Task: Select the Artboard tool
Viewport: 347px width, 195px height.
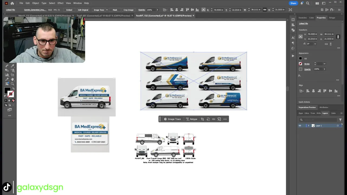Action: [x=12, y=75]
